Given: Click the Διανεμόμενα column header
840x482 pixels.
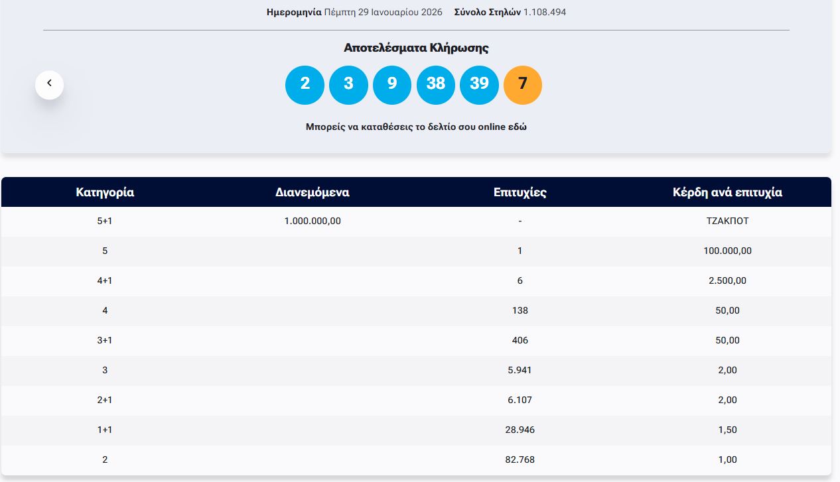Looking at the screenshot, I should coord(312,192).
